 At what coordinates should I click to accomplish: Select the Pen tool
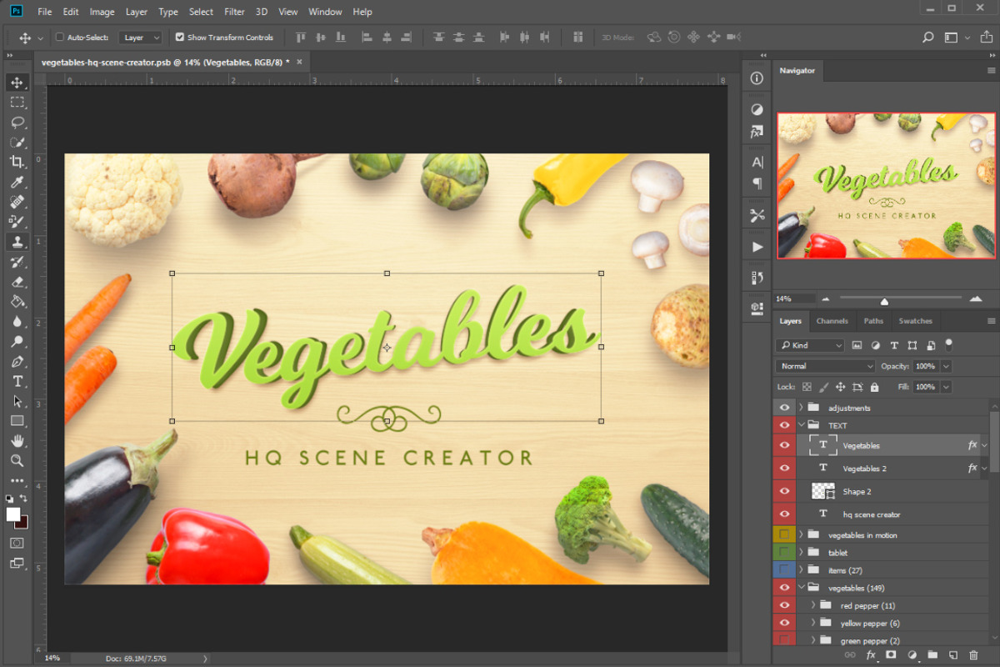tap(17, 362)
